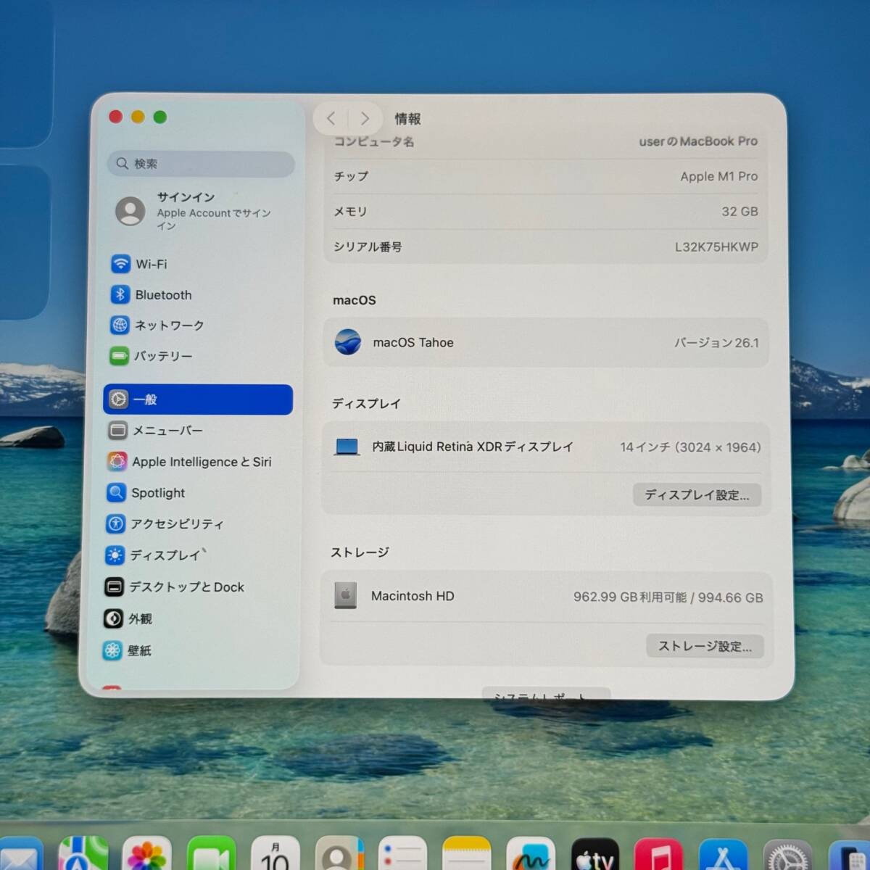Screen dimensions: 870x870
Task: Open ネットワーク (Network) settings
Action: [168, 326]
